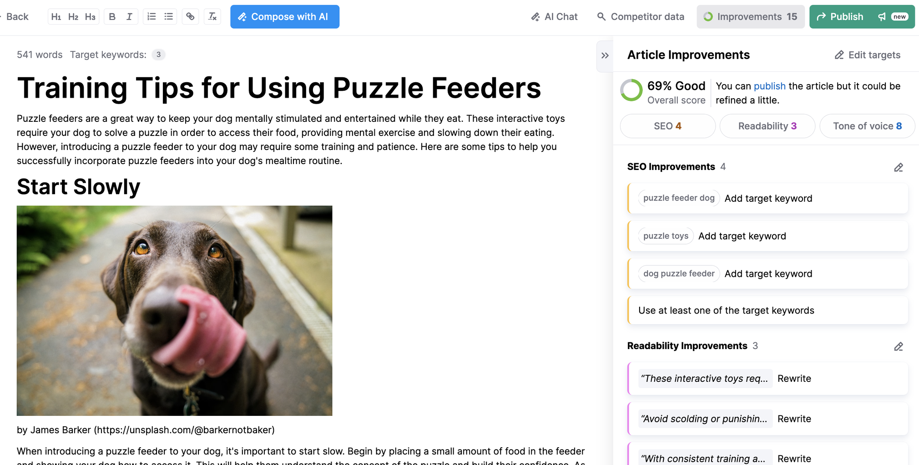Click the pencil beside Readability Improvements
The width and height of the screenshot is (919, 465).
pos(898,346)
